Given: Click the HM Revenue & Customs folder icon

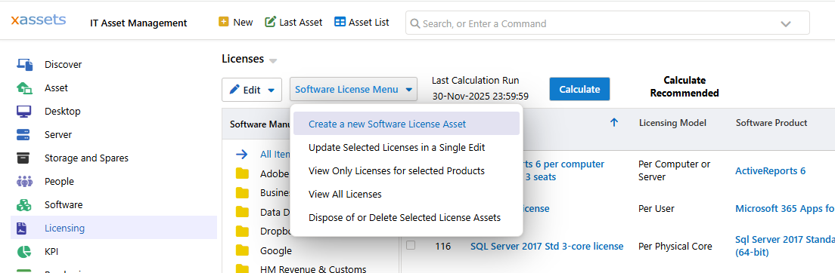Looking at the screenshot, I should pos(242,268).
